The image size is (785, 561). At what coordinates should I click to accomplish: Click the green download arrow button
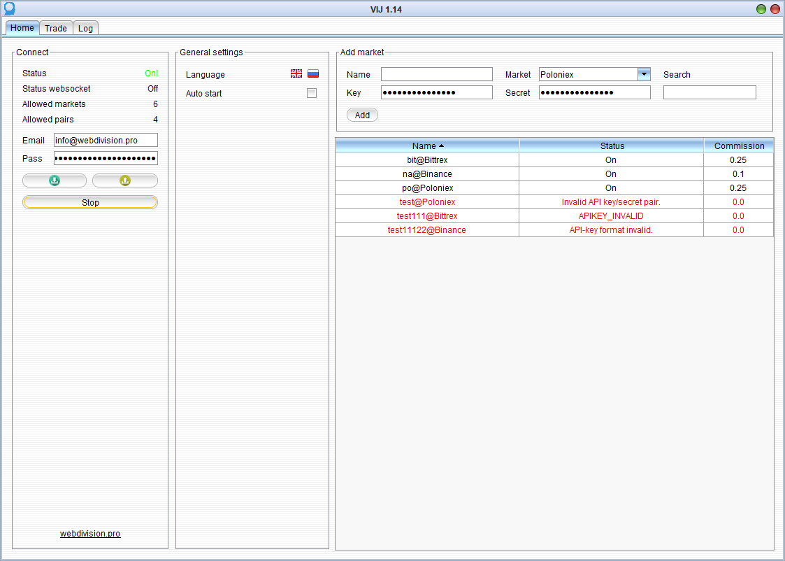[x=55, y=180]
